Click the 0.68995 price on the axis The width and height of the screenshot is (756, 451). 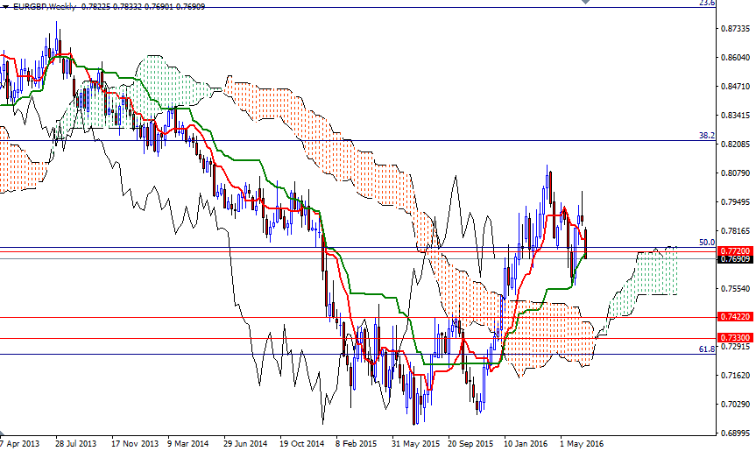[x=731, y=433]
